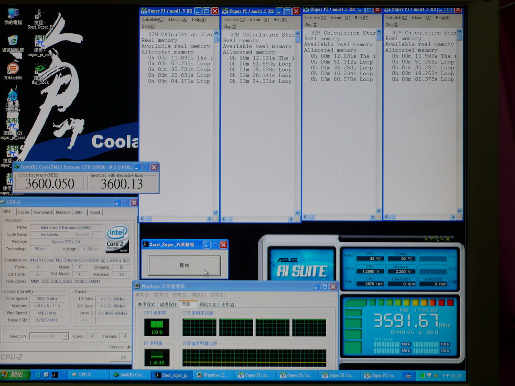Click the CPU fan 2678 rpm reading
Image resolution: width=515 pixels, height=386 pixels.
[x=370, y=284]
